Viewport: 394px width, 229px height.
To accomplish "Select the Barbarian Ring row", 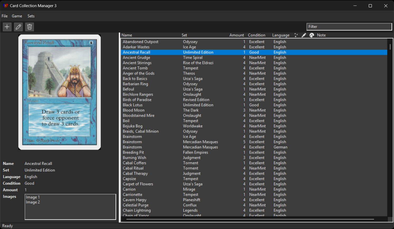I will (x=254, y=84).
